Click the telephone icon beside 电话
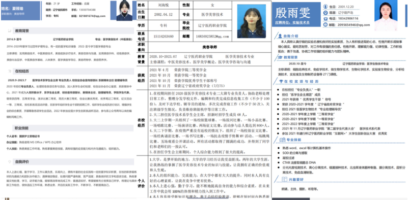 click(325, 19)
